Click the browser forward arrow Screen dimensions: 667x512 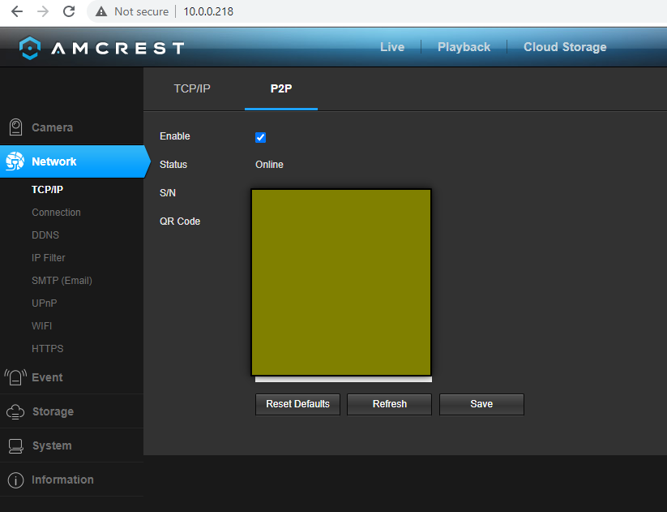pos(43,11)
